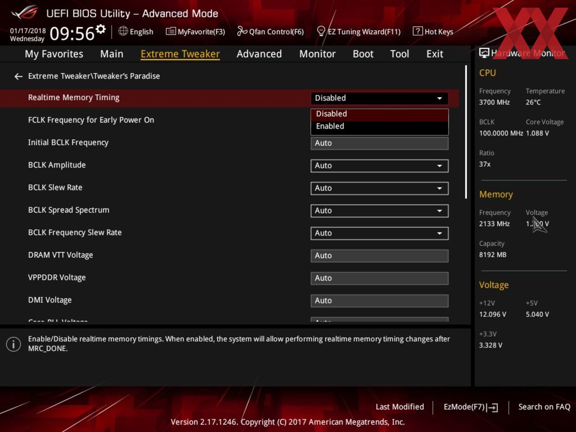Open the BCLK Spread Spectrum dropdown
This screenshot has height=432, width=576.
379,210
